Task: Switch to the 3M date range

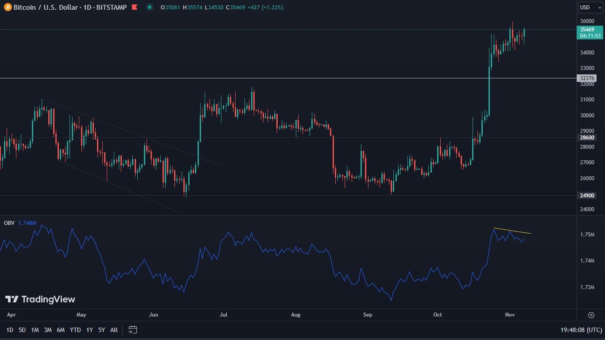Action: click(x=48, y=330)
